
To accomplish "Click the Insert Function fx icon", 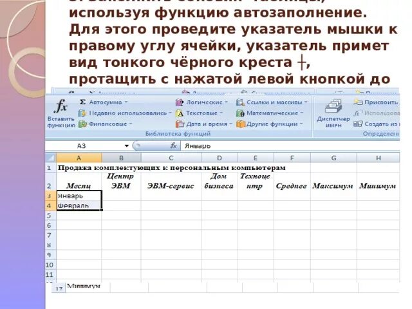I will click(61, 106).
